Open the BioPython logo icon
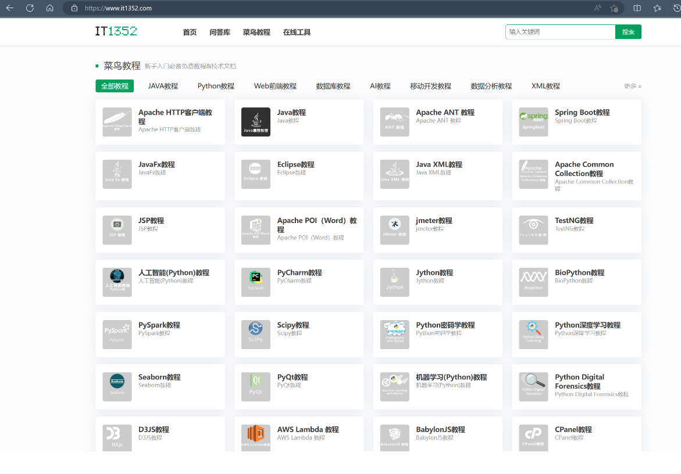The height and width of the screenshot is (474, 681). (533, 282)
